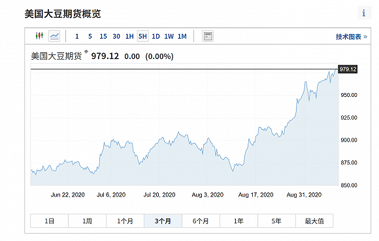The image size is (379, 241).
Task: Select the 5H interval
Action: (142, 36)
